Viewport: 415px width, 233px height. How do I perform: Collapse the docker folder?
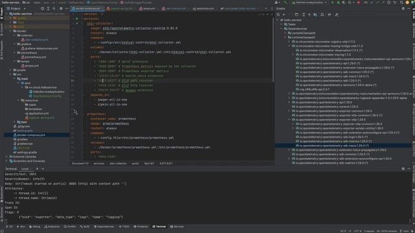(11, 31)
